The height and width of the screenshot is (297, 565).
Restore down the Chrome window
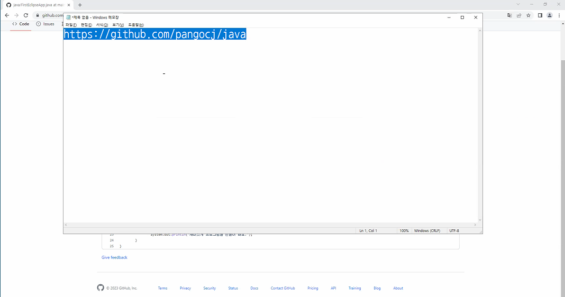[x=545, y=4]
